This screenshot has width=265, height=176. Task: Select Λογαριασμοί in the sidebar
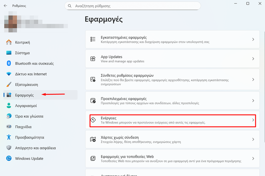26,106
